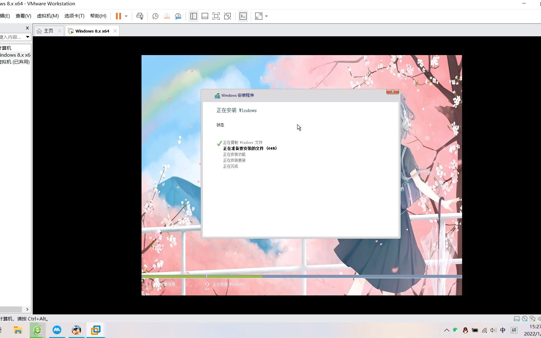541x338 pixels.
Task: Click Send Ctrl+Alt+Del toolbar icon
Action: [x=140, y=16]
